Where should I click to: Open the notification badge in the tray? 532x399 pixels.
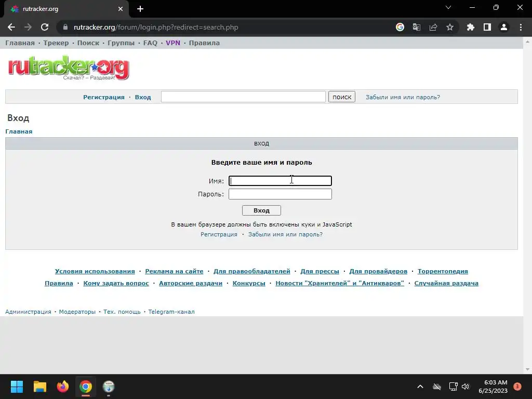tap(517, 387)
